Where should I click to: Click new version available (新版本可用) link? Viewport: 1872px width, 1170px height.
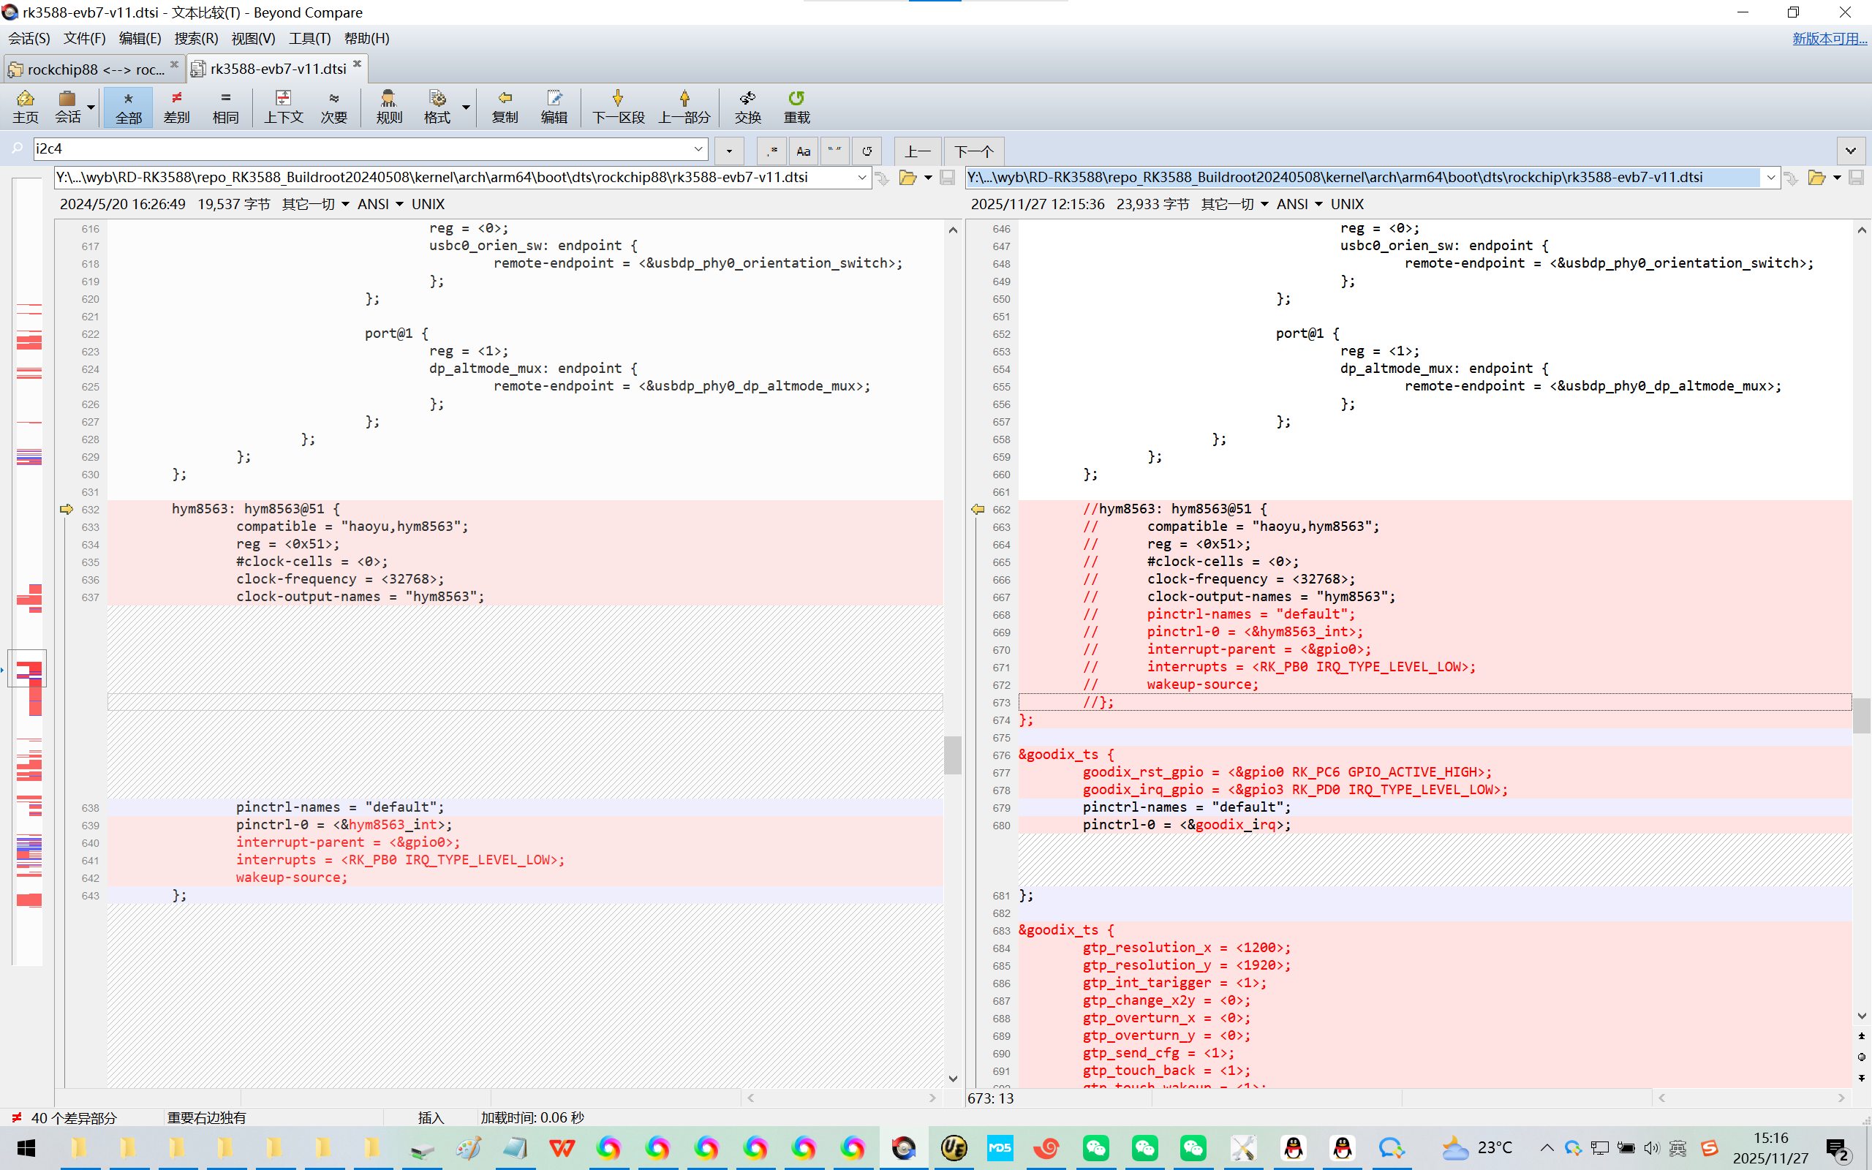click(1829, 38)
